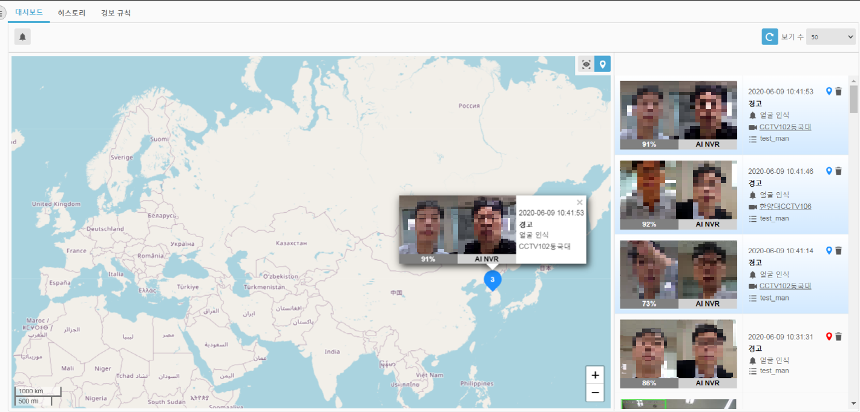
Task: Open the 경보 규칙 tab
Action: 116,13
